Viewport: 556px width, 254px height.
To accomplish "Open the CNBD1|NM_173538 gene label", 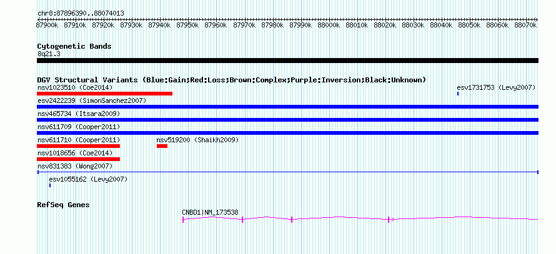I will tap(211, 212).
